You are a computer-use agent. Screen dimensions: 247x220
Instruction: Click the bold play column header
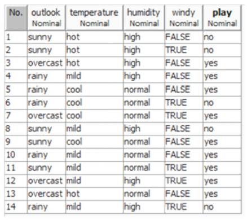click(x=222, y=17)
